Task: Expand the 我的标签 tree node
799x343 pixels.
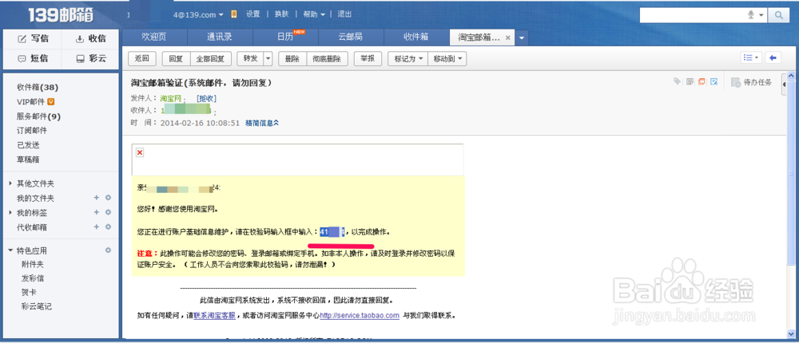Action: click(10, 212)
